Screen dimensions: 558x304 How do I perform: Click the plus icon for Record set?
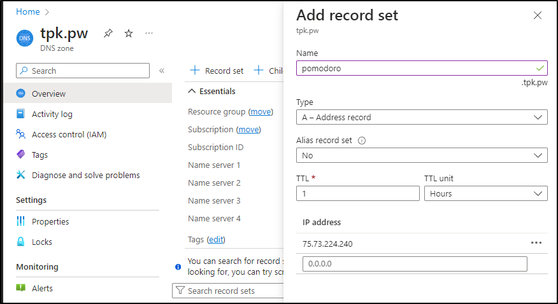click(x=195, y=71)
